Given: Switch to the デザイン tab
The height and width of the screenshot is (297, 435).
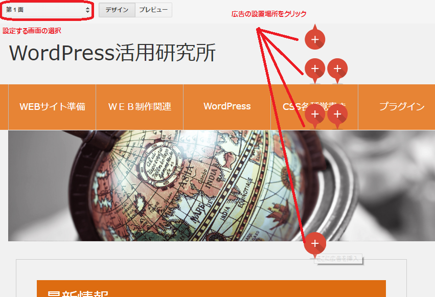Looking at the screenshot, I should pyautogui.click(x=117, y=10).
